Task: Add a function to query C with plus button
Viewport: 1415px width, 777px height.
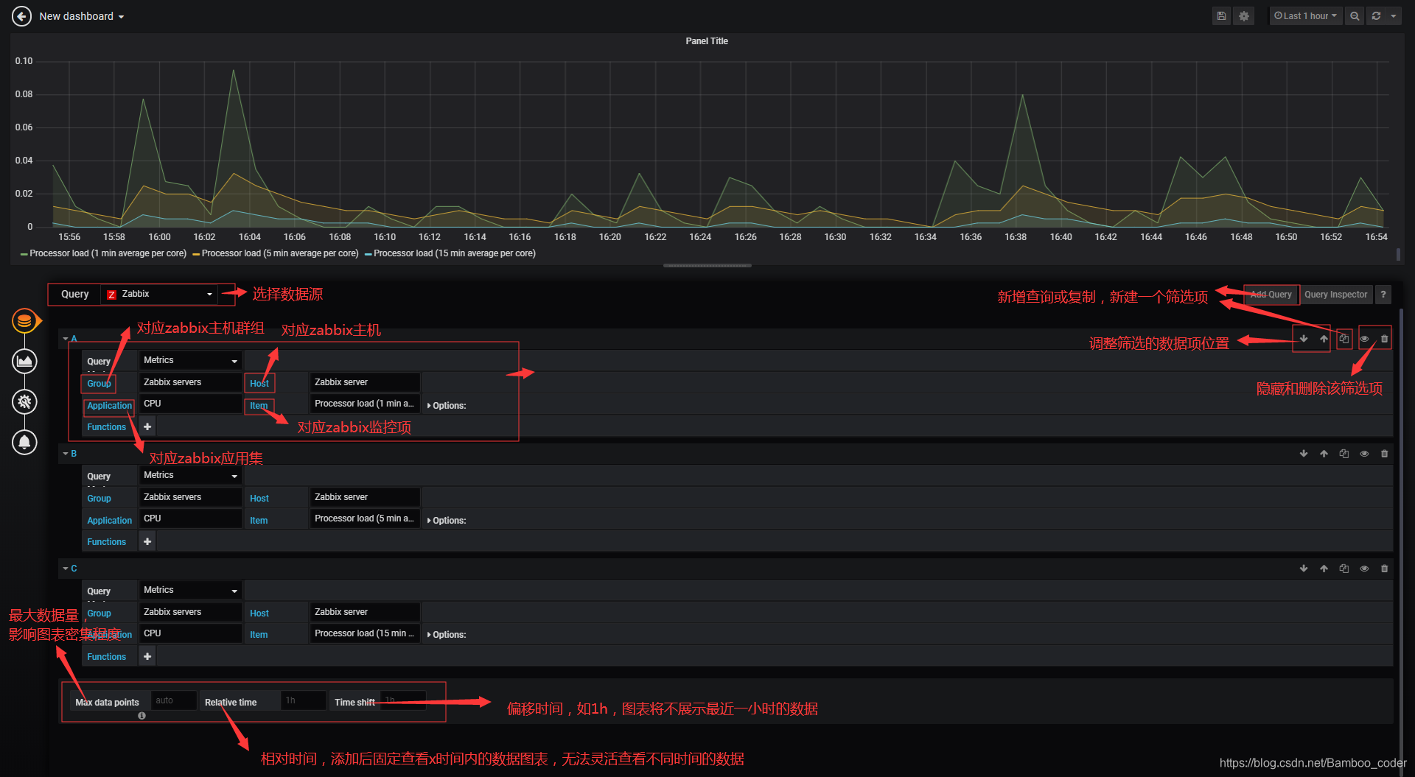Action: 147,656
